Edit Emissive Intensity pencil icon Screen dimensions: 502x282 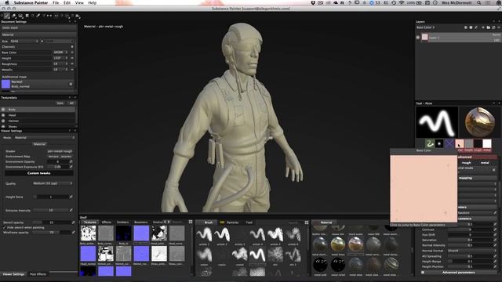click(71, 211)
